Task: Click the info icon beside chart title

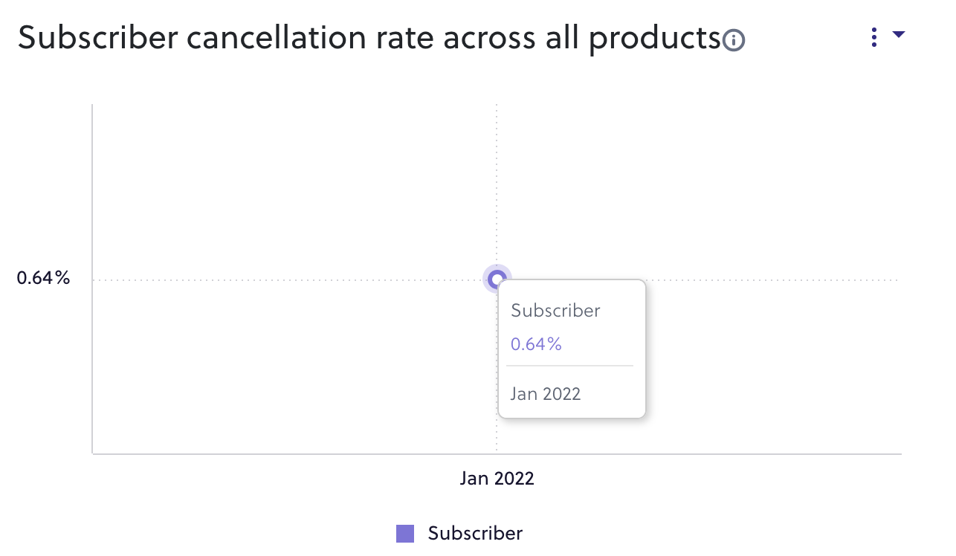Action: pyautogui.click(x=734, y=40)
